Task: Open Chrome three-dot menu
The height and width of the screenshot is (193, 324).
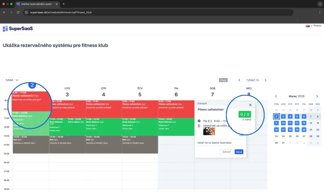Action: (319, 12)
